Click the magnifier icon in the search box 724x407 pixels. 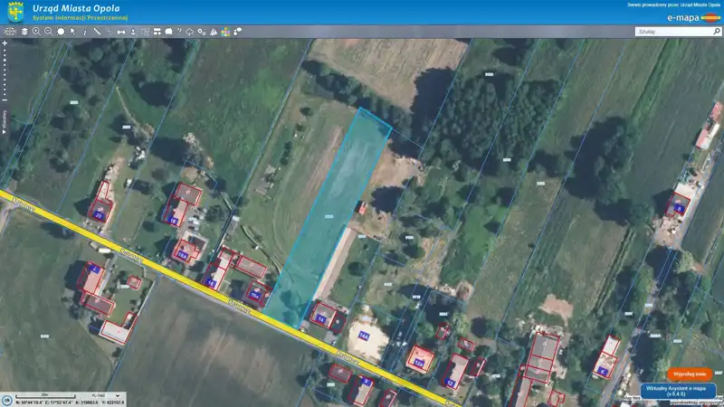[x=717, y=32]
